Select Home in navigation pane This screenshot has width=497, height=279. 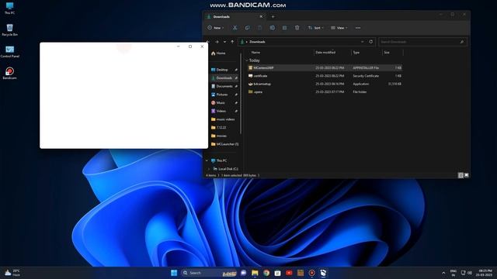[218, 53]
